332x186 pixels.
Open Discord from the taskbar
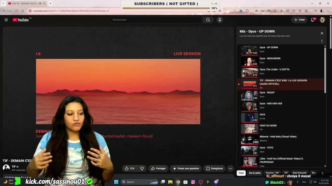pyautogui.click(x=216, y=182)
